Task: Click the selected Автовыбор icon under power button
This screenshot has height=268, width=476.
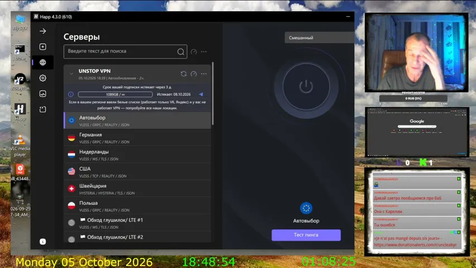Action: point(306,208)
